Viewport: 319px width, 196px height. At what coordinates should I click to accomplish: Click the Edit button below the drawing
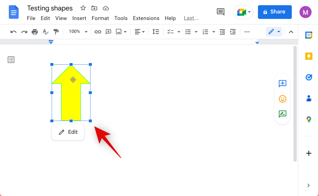(68, 132)
